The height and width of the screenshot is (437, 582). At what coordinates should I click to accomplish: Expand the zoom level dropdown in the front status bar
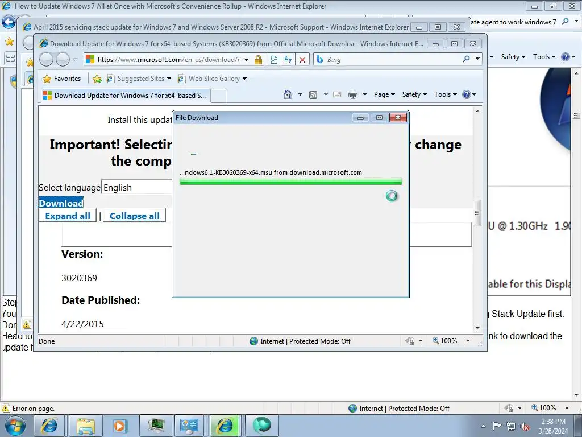tap(468, 341)
